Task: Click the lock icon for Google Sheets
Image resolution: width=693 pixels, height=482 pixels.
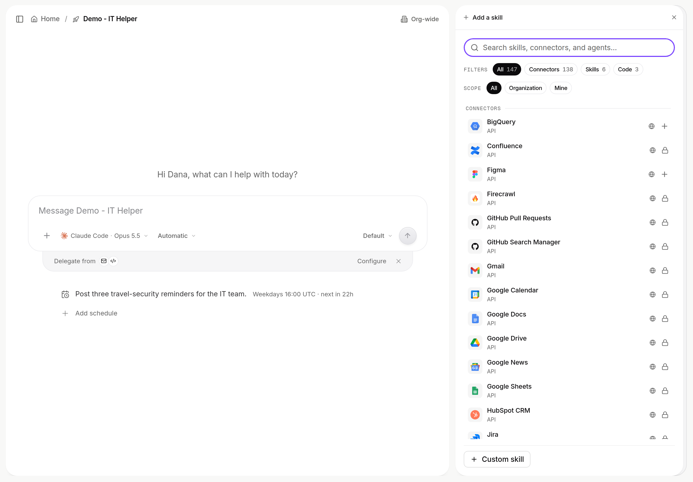Action: point(665,391)
